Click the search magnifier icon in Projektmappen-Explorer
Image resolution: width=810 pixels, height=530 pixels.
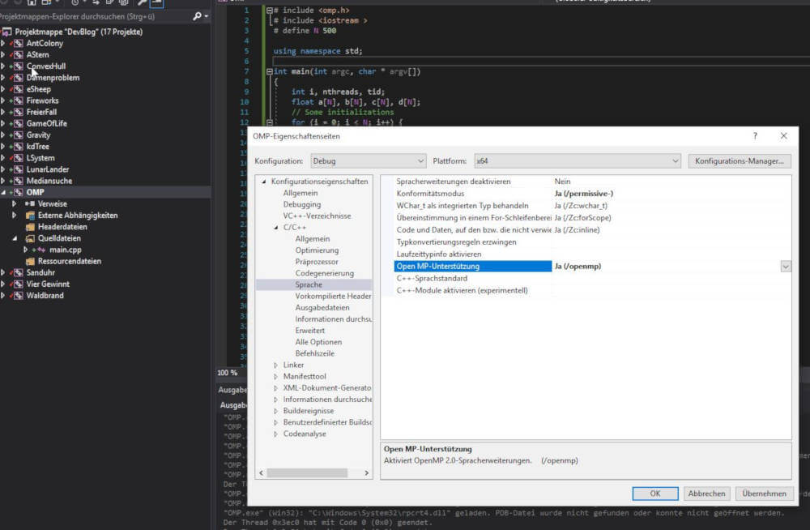click(x=197, y=16)
